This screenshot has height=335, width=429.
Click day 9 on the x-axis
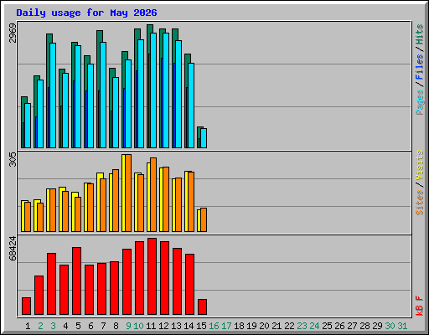tap(128, 326)
